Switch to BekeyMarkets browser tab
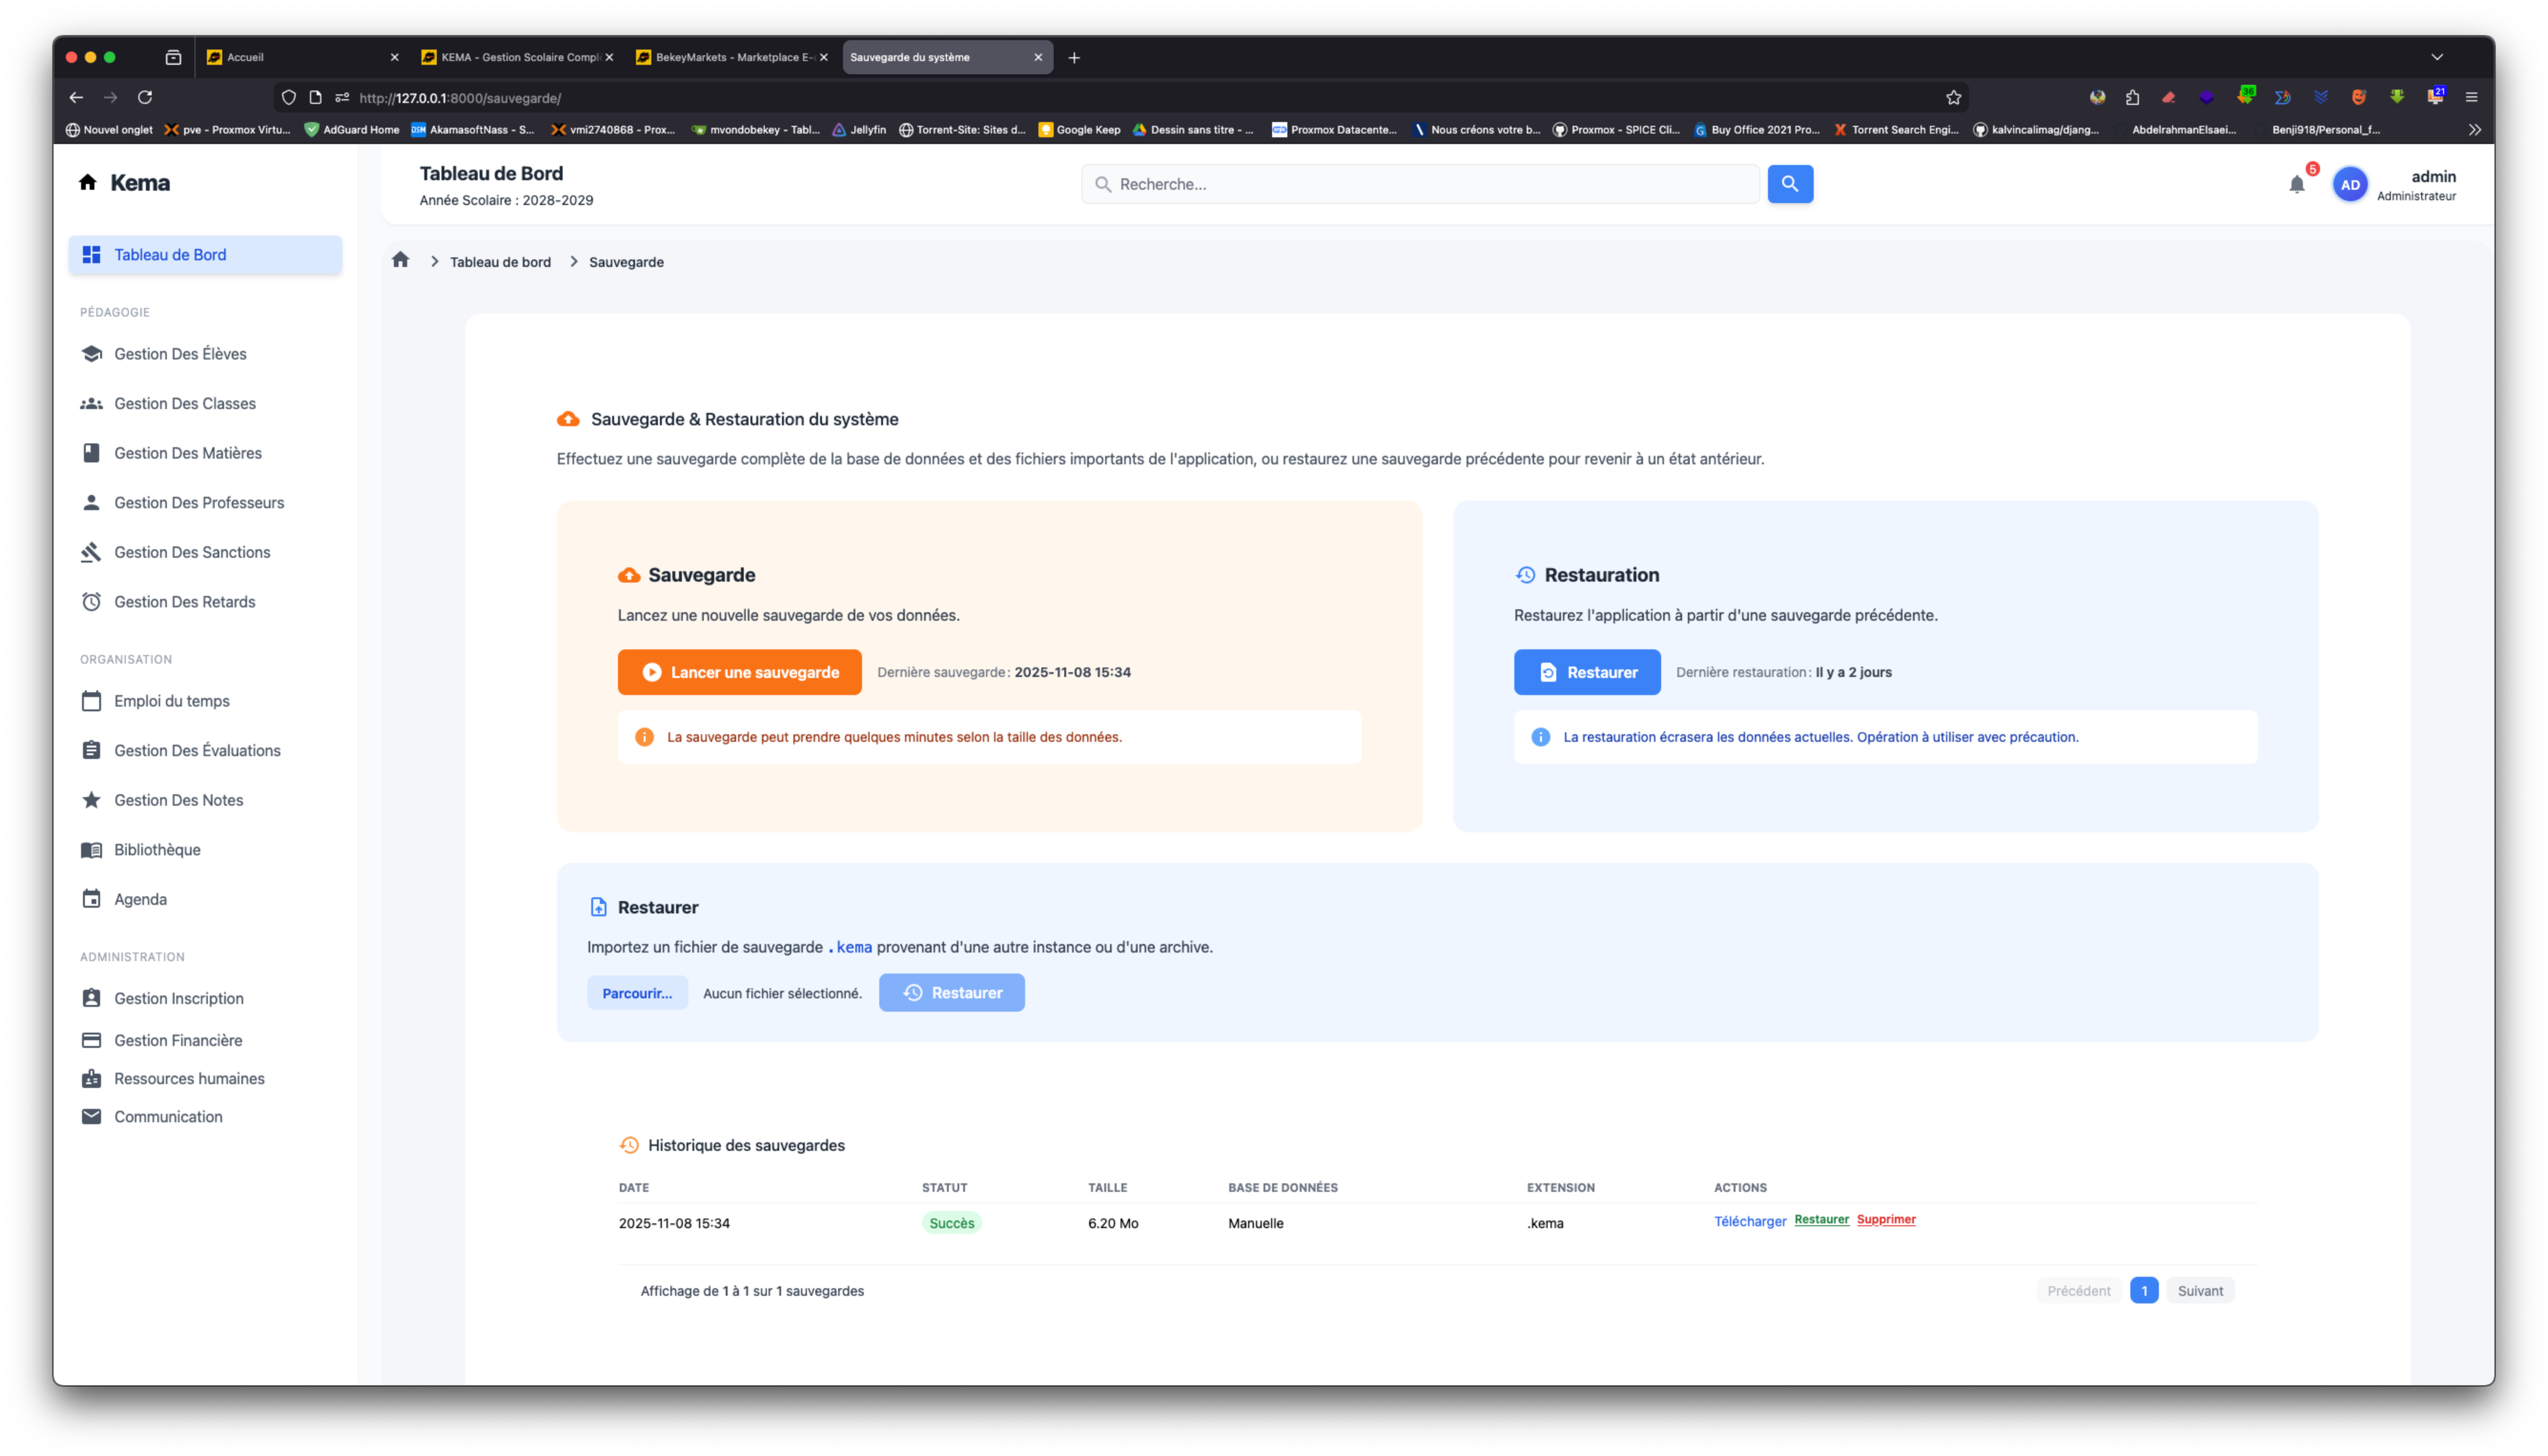This screenshot has width=2548, height=1456. (x=733, y=57)
